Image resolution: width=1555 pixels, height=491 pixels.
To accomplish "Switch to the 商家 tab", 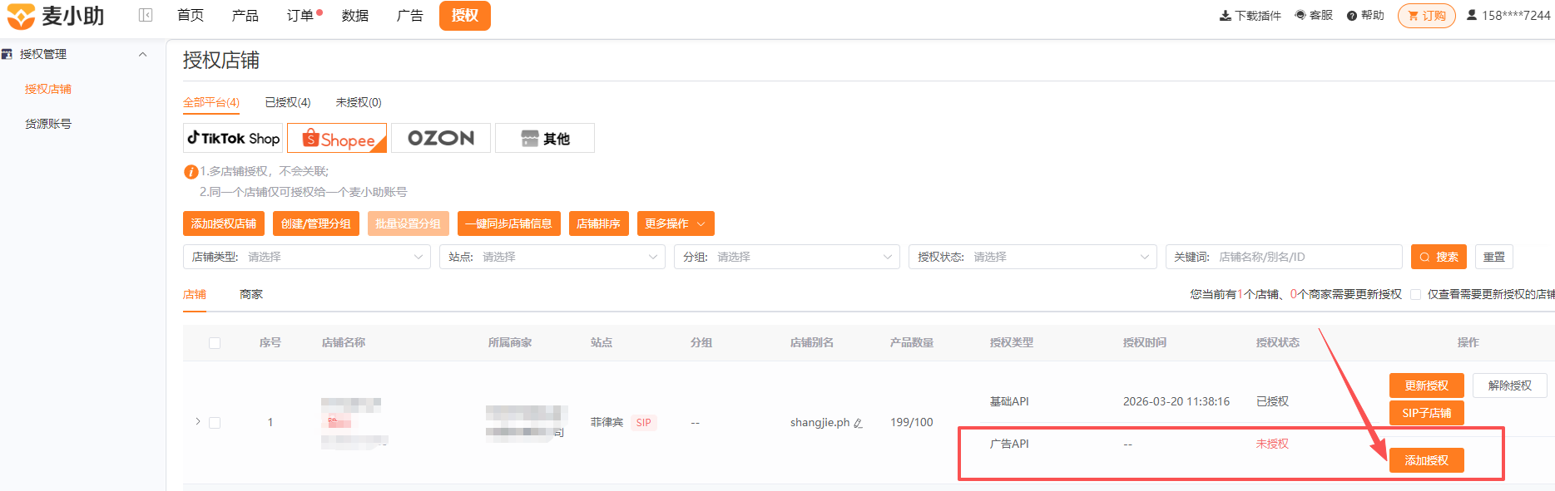I will [x=251, y=294].
